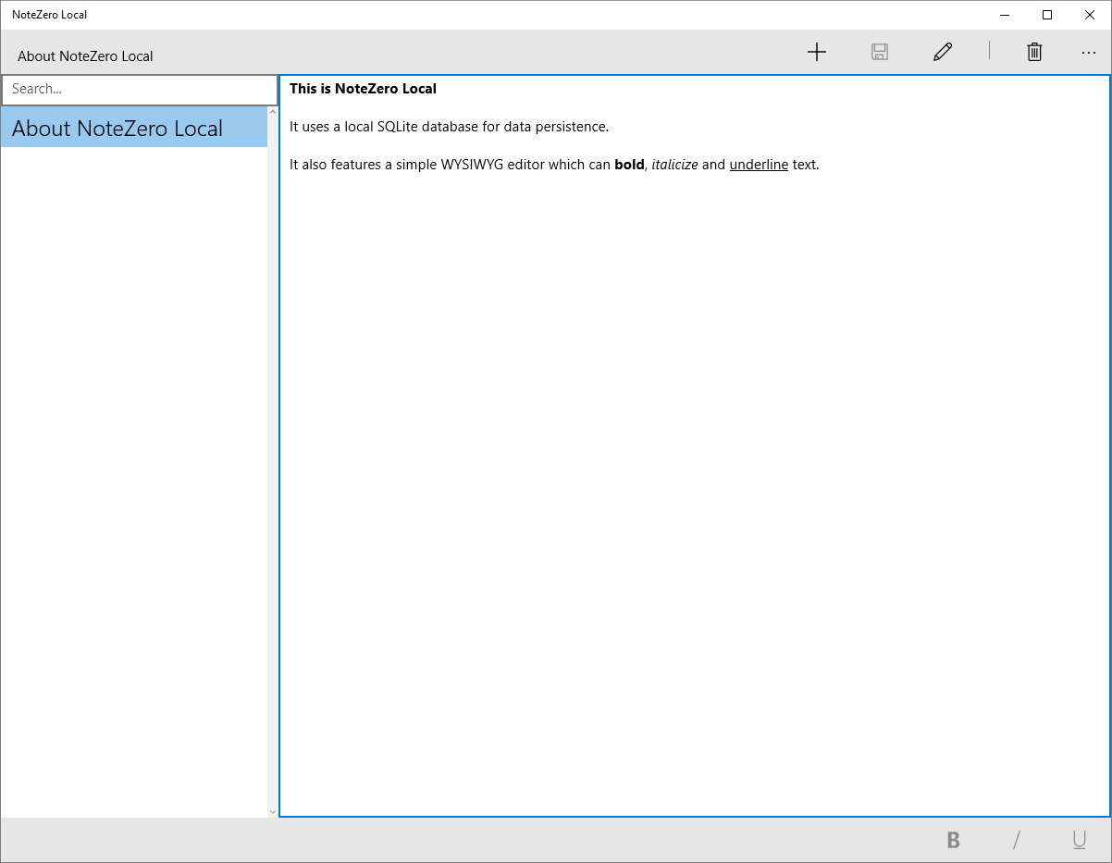This screenshot has height=863, width=1112.
Task: Click the 'This is NoteZero Local' heading
Action: point(363,89)
